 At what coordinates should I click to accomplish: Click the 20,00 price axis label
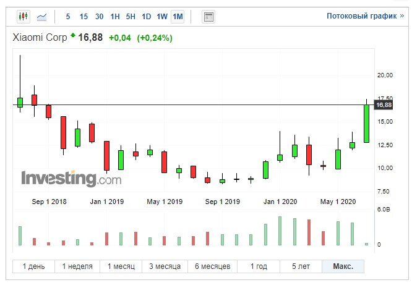point(385,75)
